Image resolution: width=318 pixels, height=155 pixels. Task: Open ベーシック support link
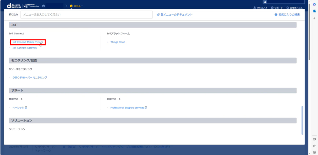[18, 108]
